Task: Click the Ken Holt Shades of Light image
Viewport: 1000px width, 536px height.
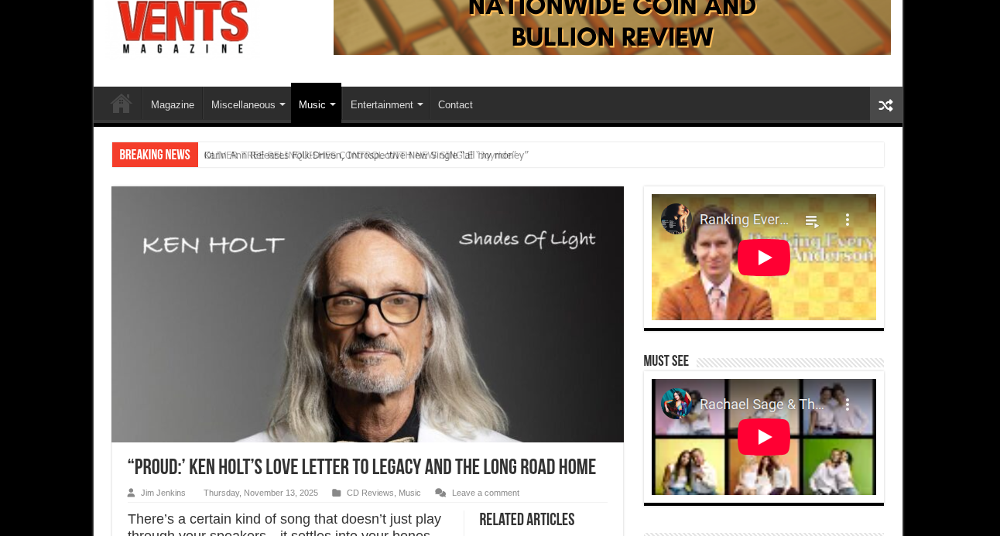Action: coord(368,314)
